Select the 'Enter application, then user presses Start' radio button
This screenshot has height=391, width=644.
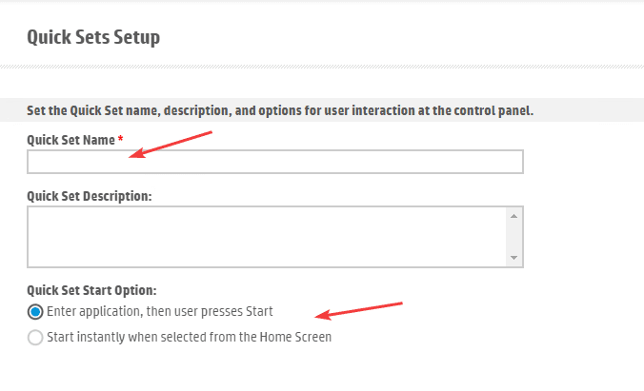(35, 312)
